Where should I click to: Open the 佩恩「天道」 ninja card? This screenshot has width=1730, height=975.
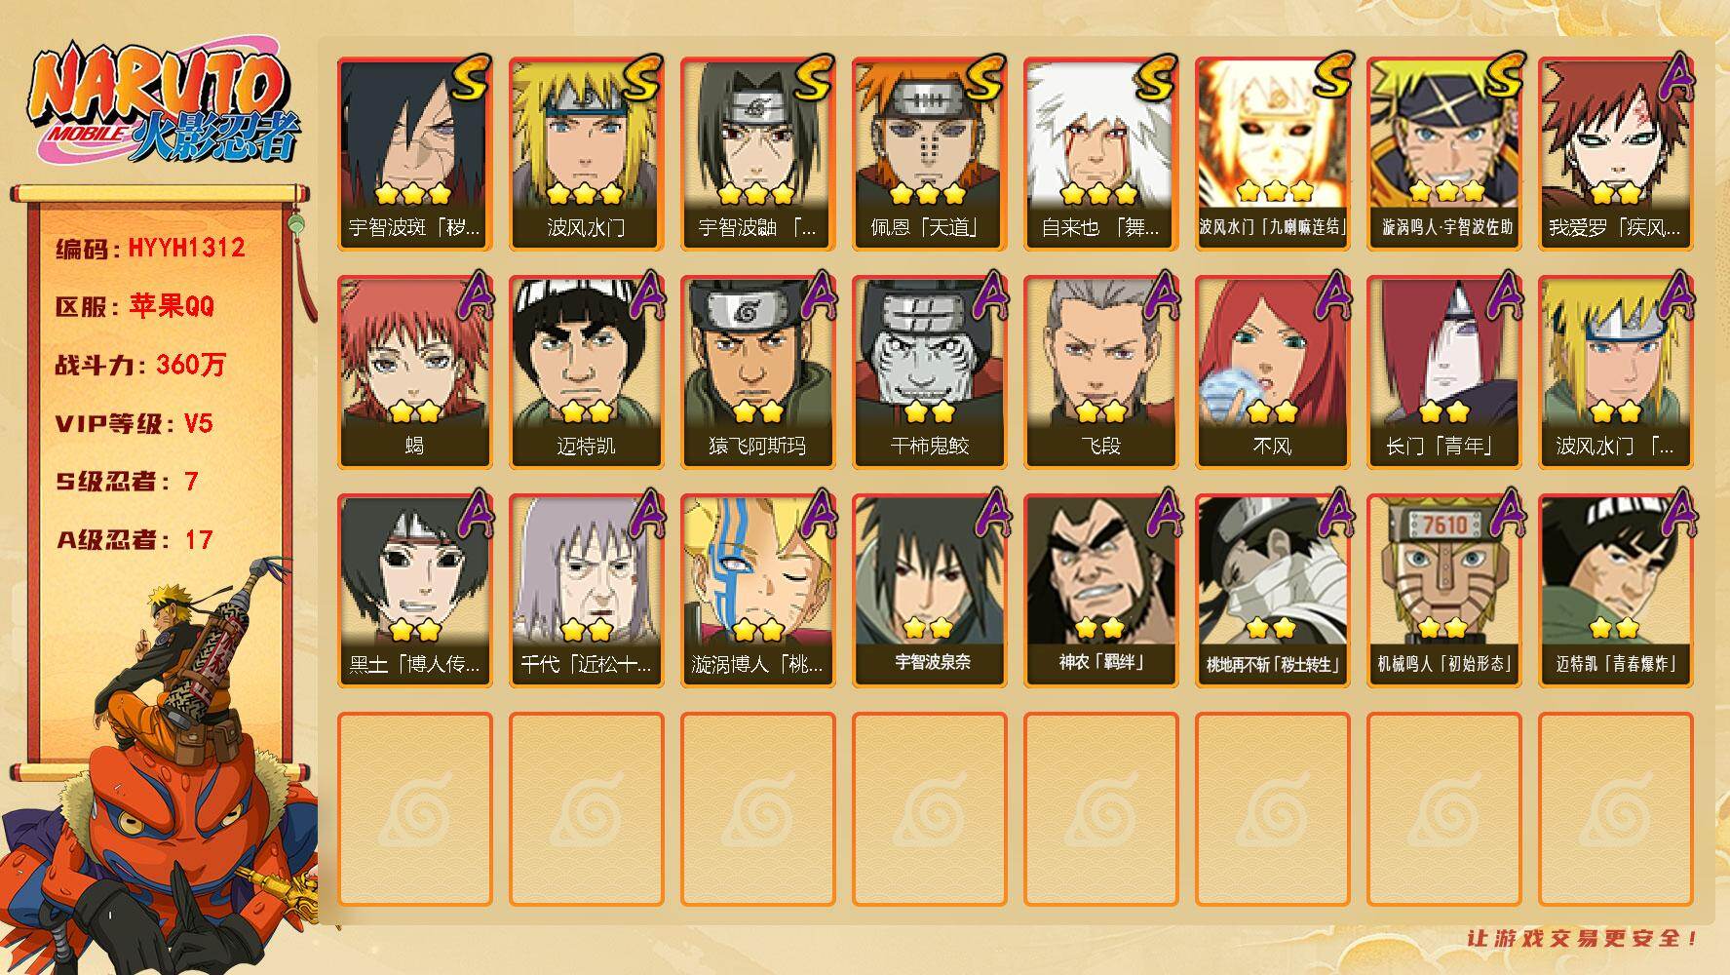929,154
